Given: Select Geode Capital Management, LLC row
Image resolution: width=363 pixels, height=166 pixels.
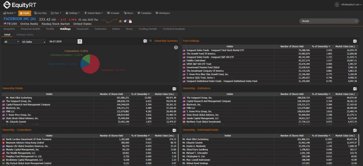Looking at the screenshot, I should coord(270,118).
